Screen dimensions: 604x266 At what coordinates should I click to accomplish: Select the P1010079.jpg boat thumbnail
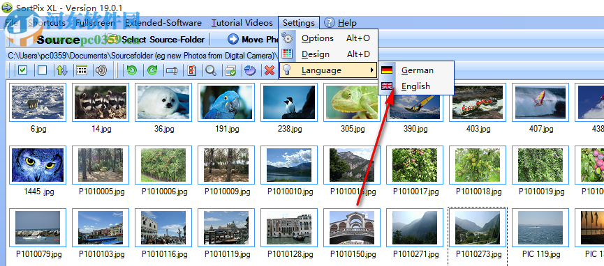coord(38,228)
